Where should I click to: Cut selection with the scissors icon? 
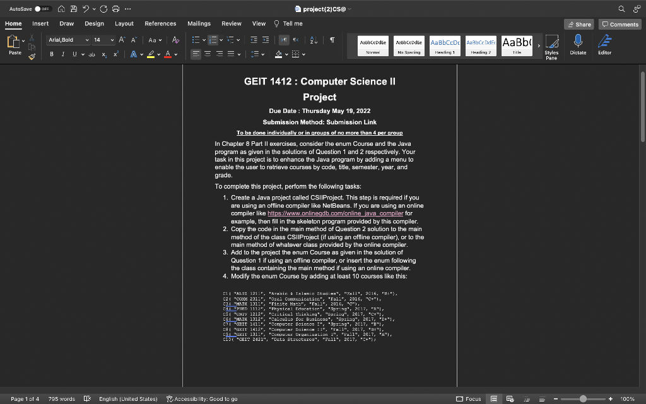click(32, 38)
